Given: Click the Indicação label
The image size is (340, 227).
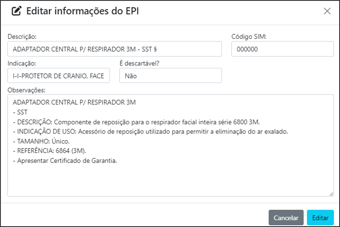Looking at the screenshot, I should tap(22, 63).
